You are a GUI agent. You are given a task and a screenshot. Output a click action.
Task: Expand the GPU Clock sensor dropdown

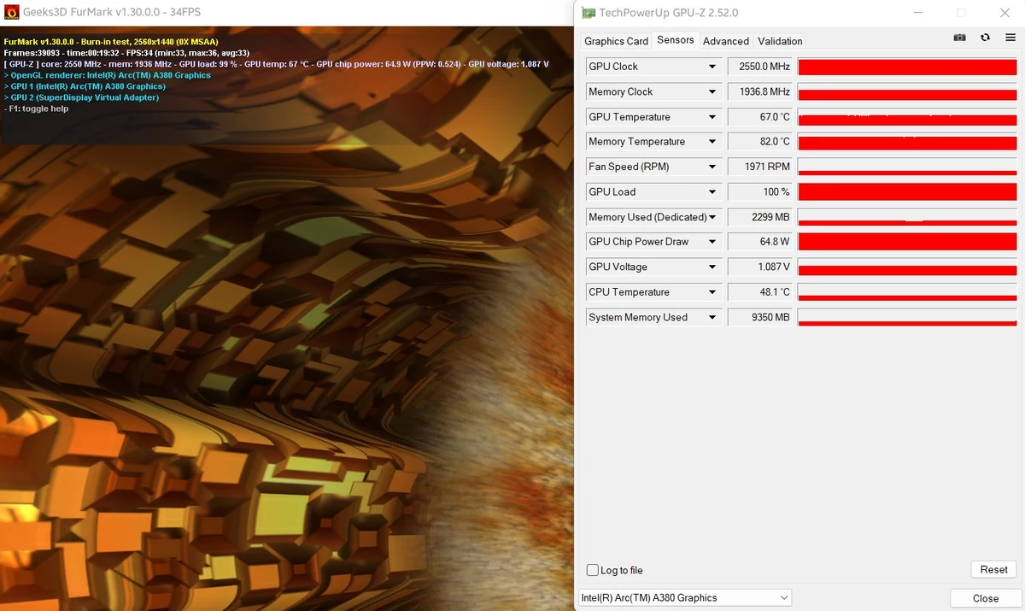pos(712,67)
